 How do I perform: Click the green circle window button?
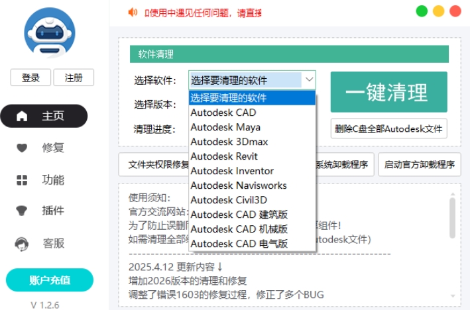coord(422,11)
